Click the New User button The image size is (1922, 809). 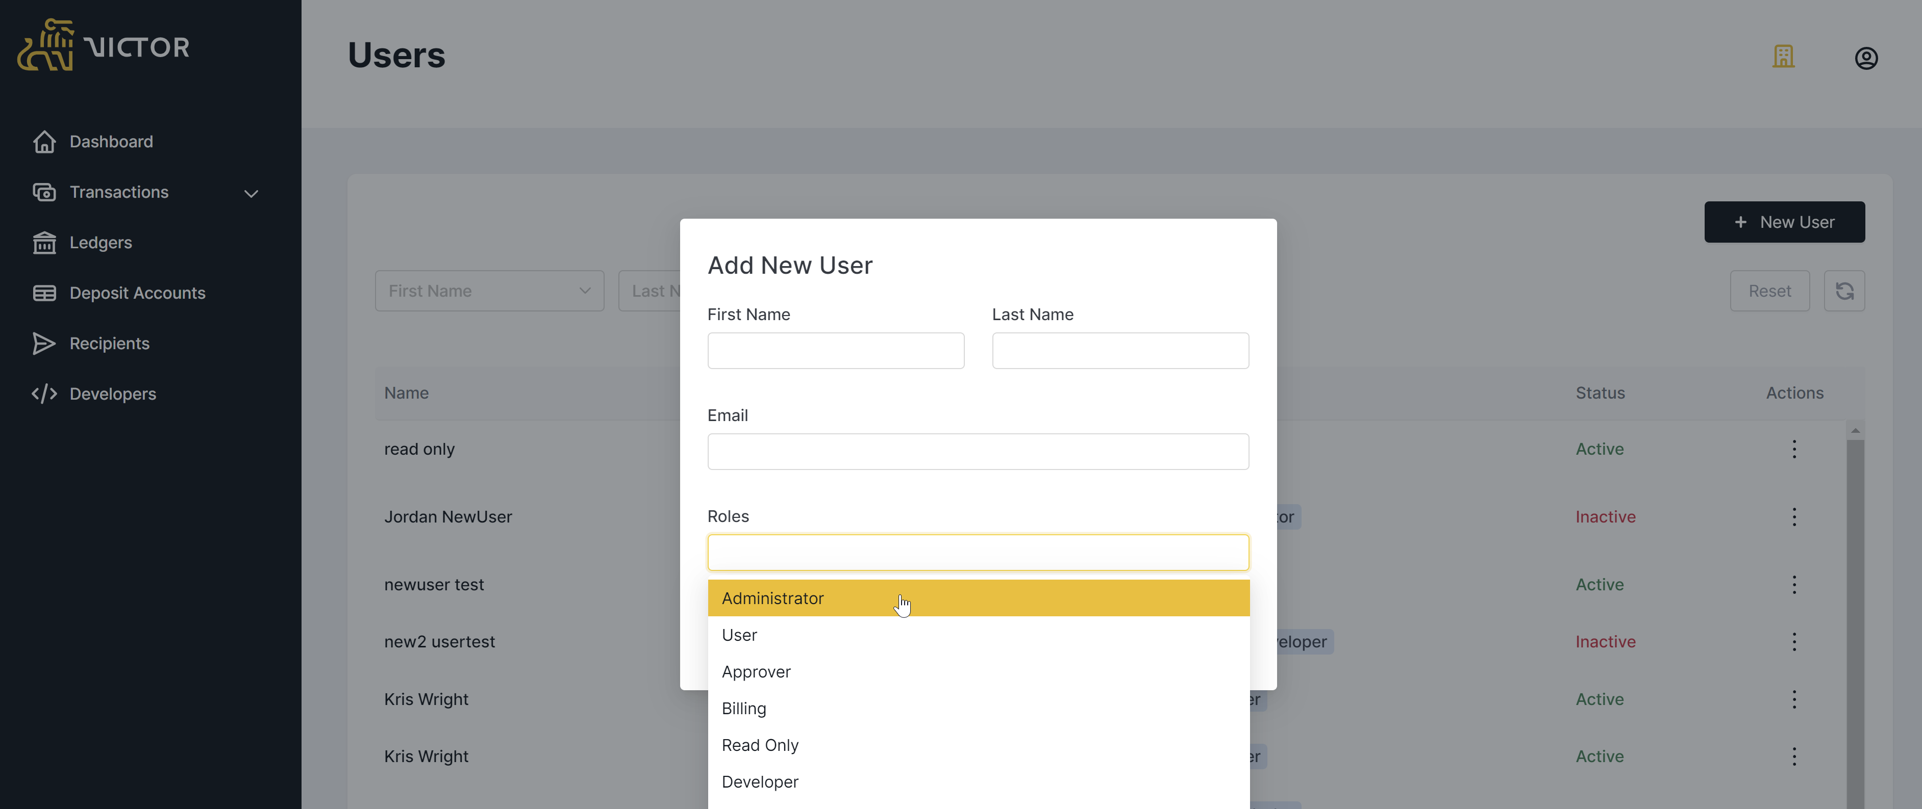coord(1784,222)
